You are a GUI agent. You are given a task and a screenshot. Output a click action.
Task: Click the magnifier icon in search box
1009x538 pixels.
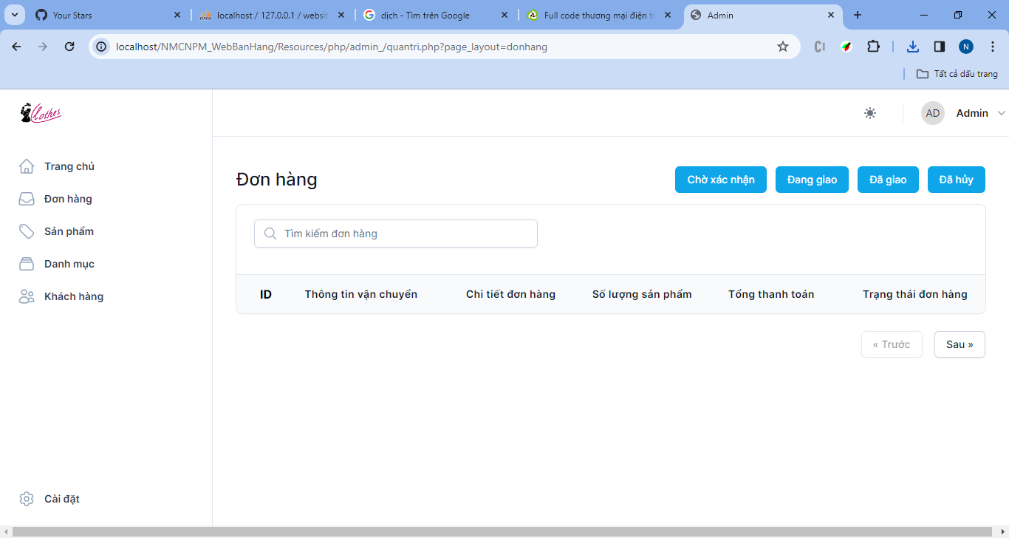point(270,234)
